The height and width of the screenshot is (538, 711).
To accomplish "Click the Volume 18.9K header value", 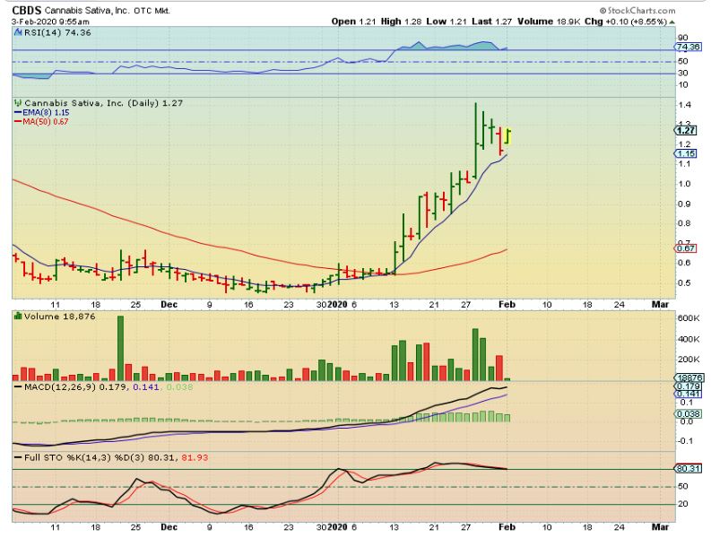I will 549,22.
